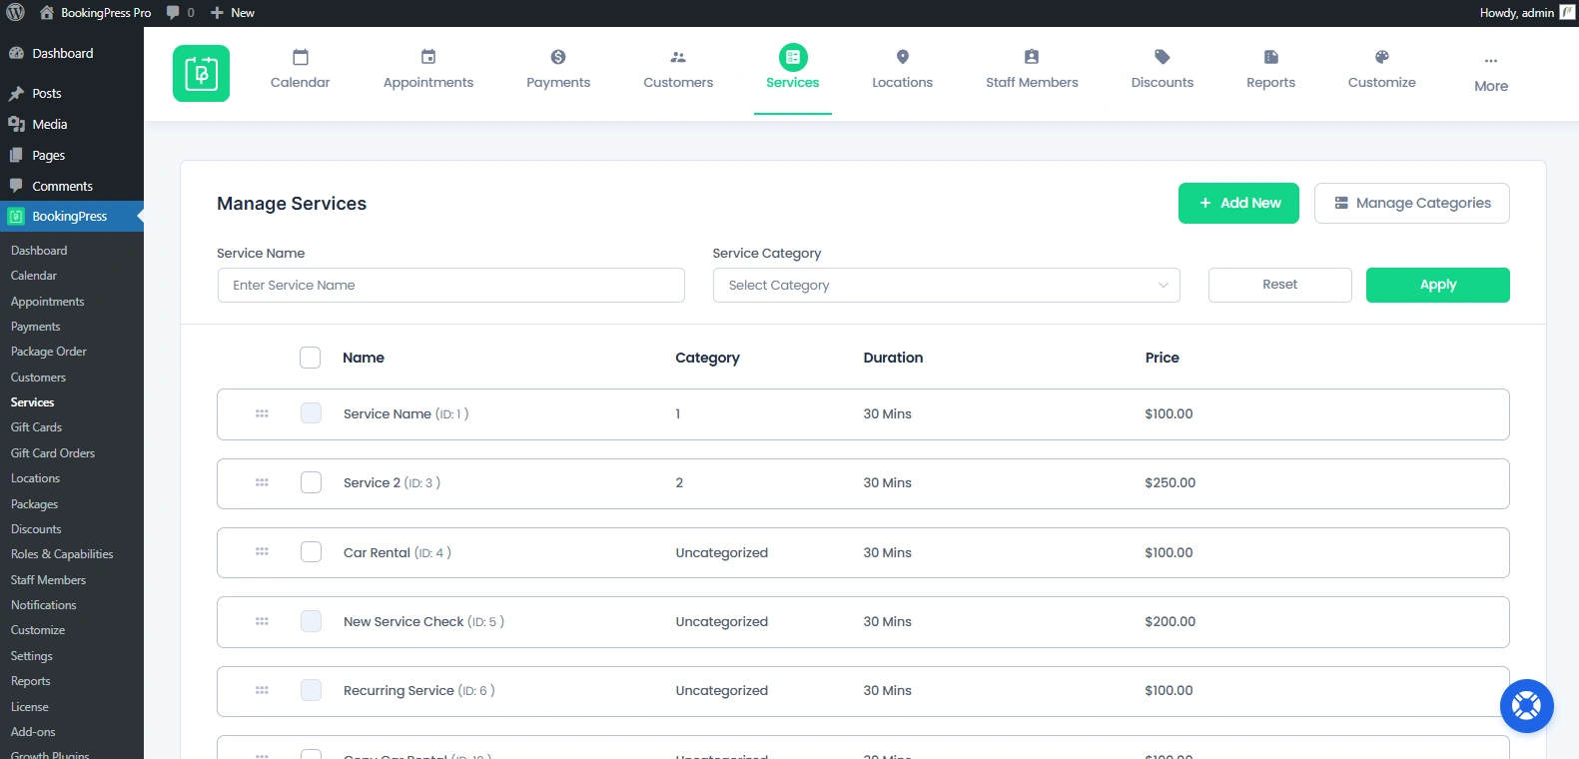Open the Howdy, admin account menu

tap(1527, 13)
